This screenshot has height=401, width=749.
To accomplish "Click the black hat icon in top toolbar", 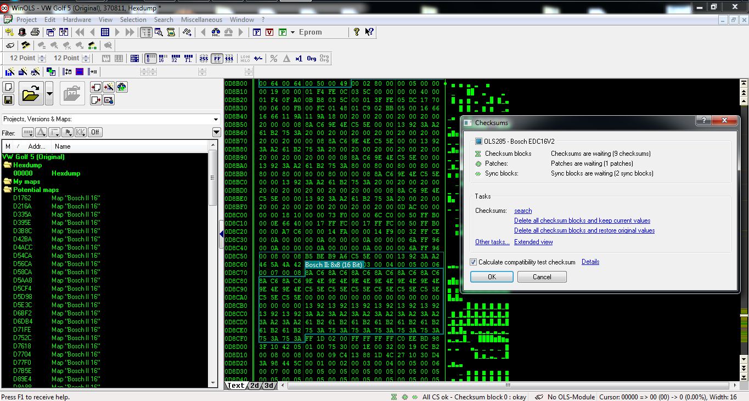I will (x=22, y=32).
